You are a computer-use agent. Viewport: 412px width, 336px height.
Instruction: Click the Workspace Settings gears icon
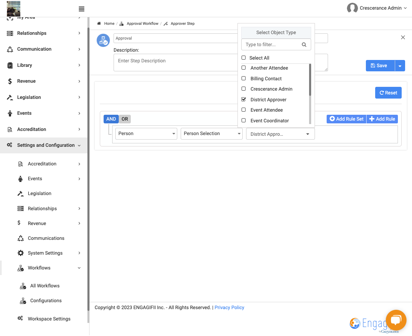pyautogui.click(x=20, y=318)
